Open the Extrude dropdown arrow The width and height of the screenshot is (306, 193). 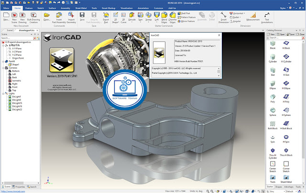132,22
